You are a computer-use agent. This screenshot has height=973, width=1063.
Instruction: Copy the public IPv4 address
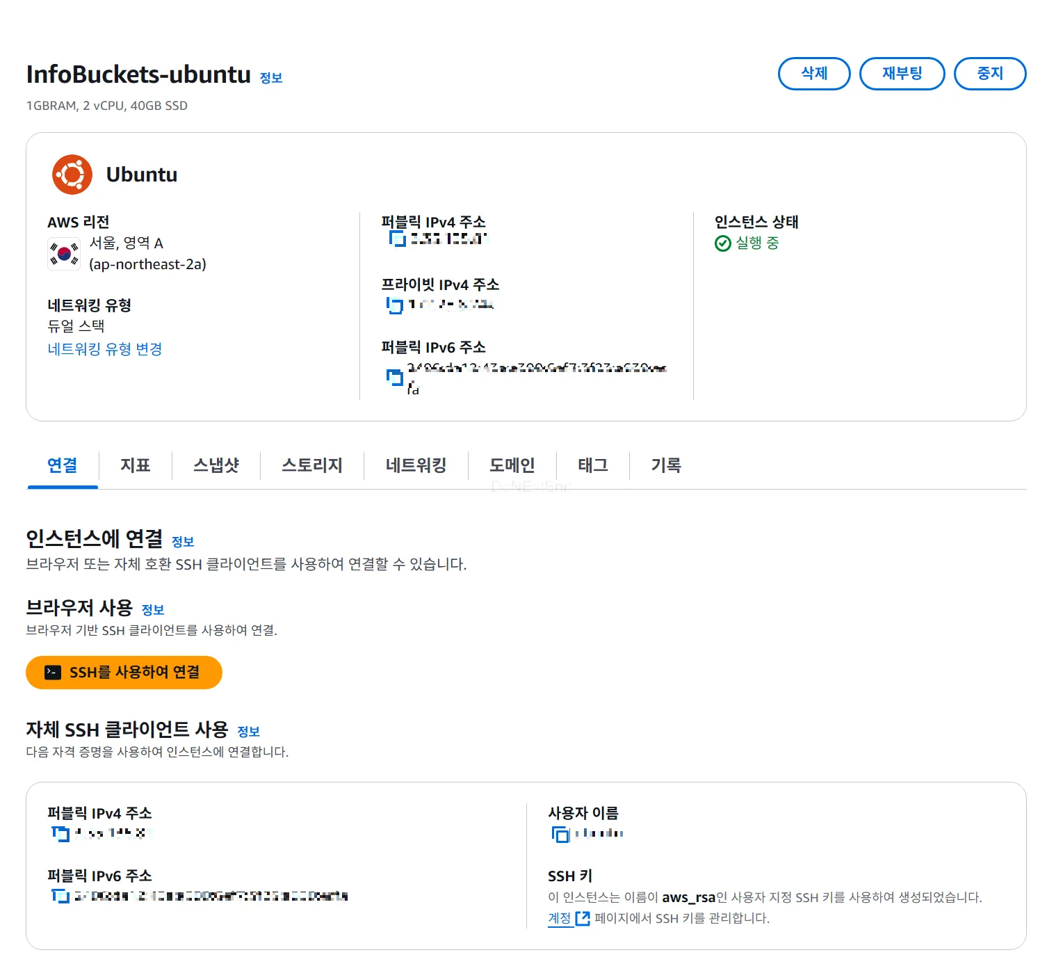click(396, 239)
